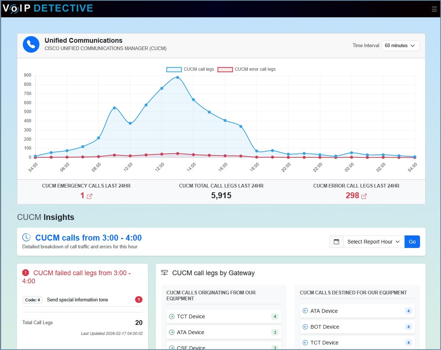
Task: Click the inbound arrow icon beside ATA Device
Action: tap(305, 311)
